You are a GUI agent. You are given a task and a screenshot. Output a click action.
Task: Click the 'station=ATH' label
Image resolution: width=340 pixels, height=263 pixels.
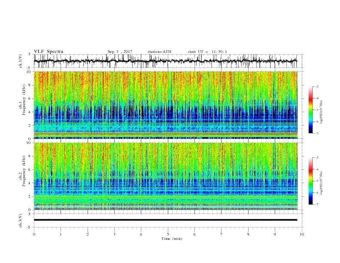[159, 52]
